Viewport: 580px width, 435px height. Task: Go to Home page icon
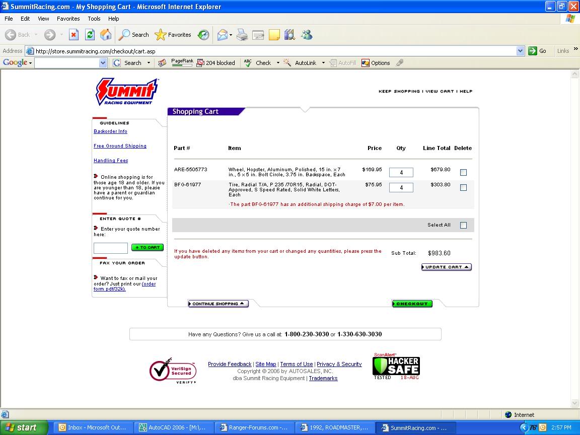(x=105, y=35)
